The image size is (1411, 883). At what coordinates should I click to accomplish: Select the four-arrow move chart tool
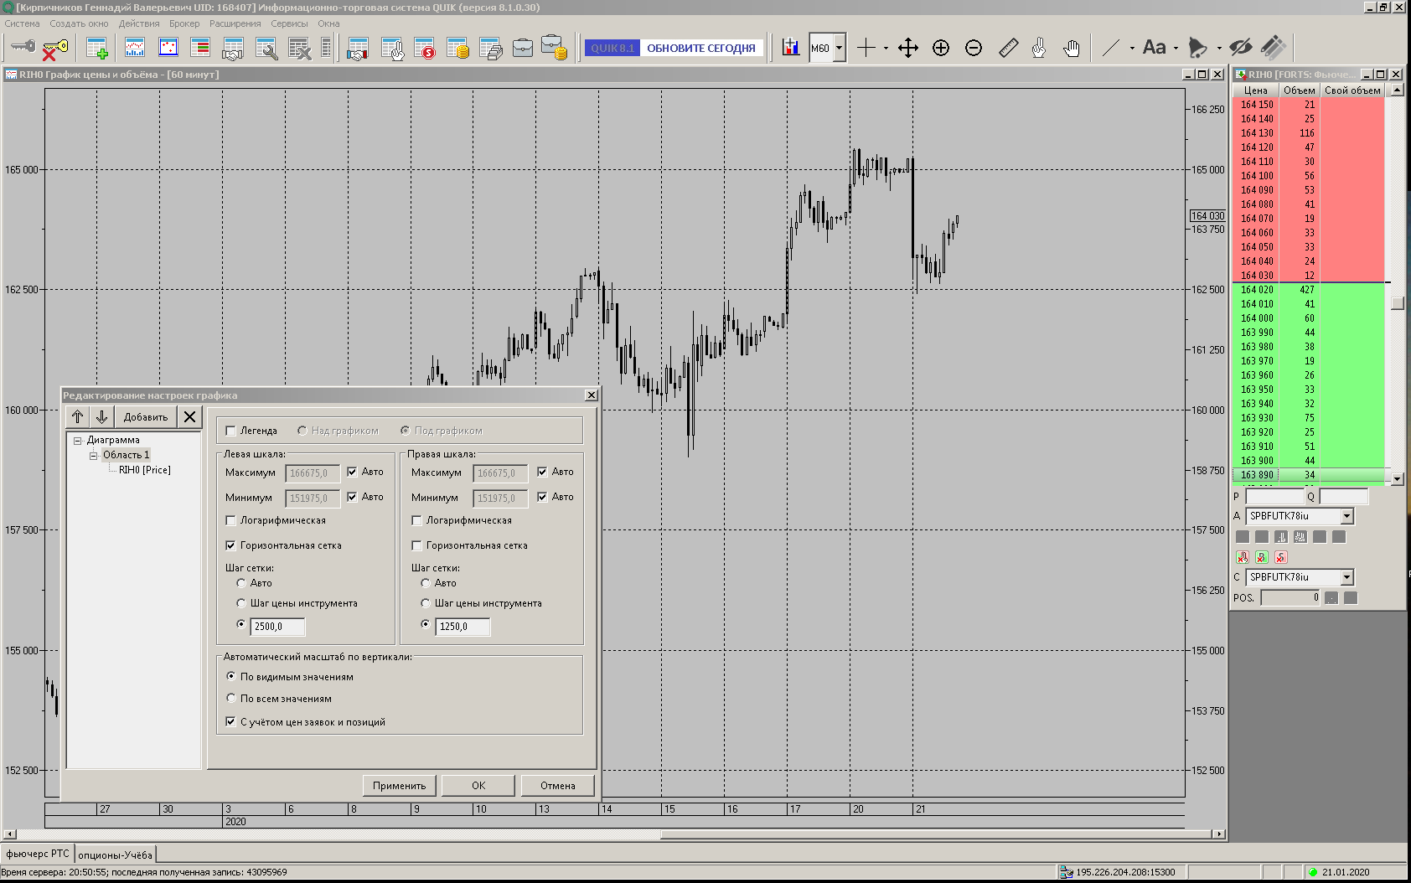(908, 48)
